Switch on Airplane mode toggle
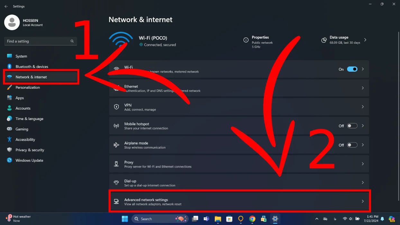 click(352, 145)
